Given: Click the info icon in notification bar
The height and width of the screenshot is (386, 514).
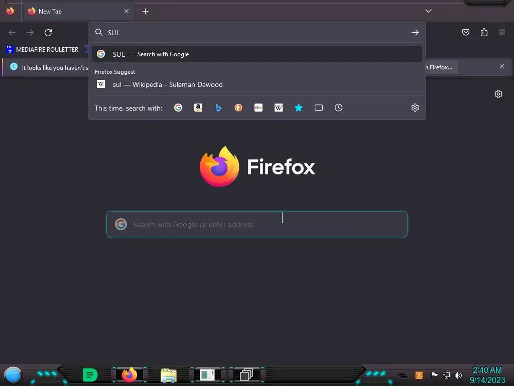Looking at the screenshot, I should click(x=14, y=67).
